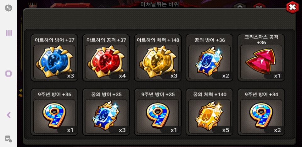This screenshot has width=302, height=147.
Task: Close the jewel list with red X
Action: tap(292, 7)
